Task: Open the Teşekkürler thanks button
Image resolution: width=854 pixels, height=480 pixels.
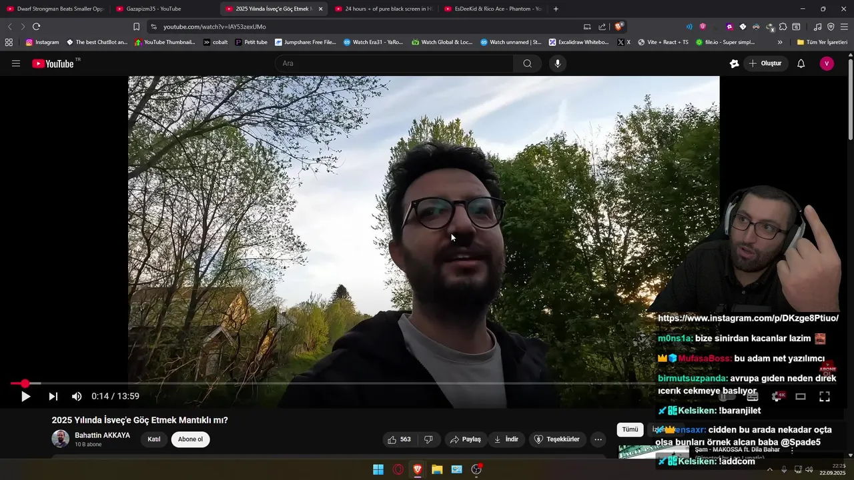Action: (557, 439)
